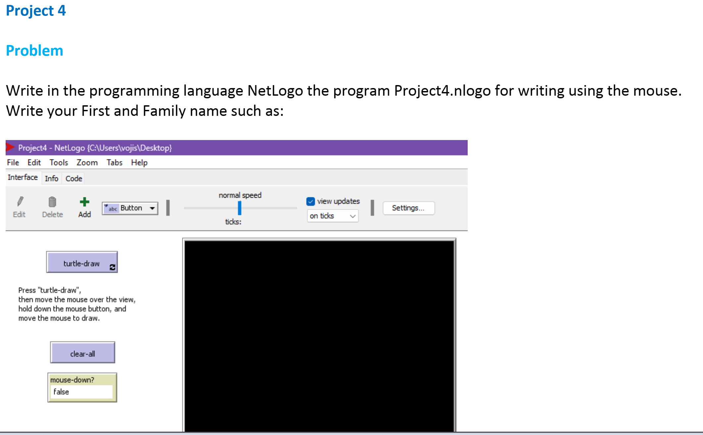Click inside the black world view
703x435 pixels.
[x=319, y=334]
